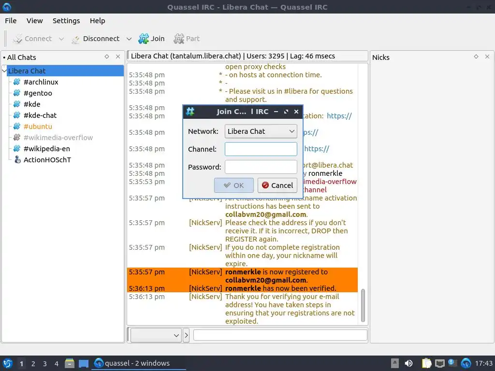Image resolution: width=495 pixels, height=371 pixels.
Task: Open the nick selector dropdown by the input line
Action: pyautogui.click(x=156, y=335)
